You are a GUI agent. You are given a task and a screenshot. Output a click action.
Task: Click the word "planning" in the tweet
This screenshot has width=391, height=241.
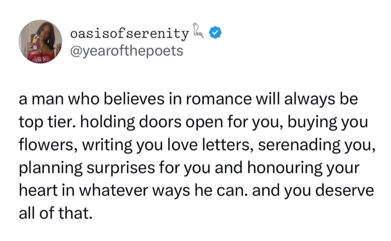point(50,169)
